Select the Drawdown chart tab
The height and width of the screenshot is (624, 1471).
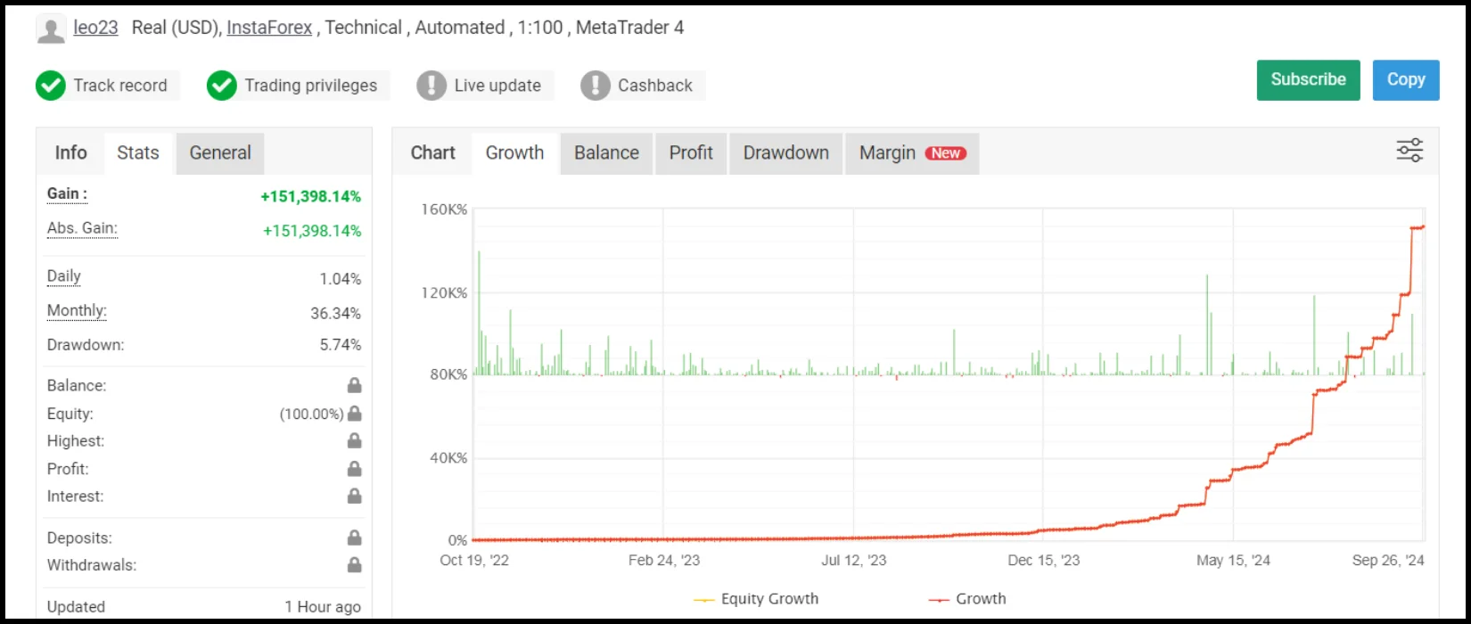pyautogui.click(x=785, y=152)
